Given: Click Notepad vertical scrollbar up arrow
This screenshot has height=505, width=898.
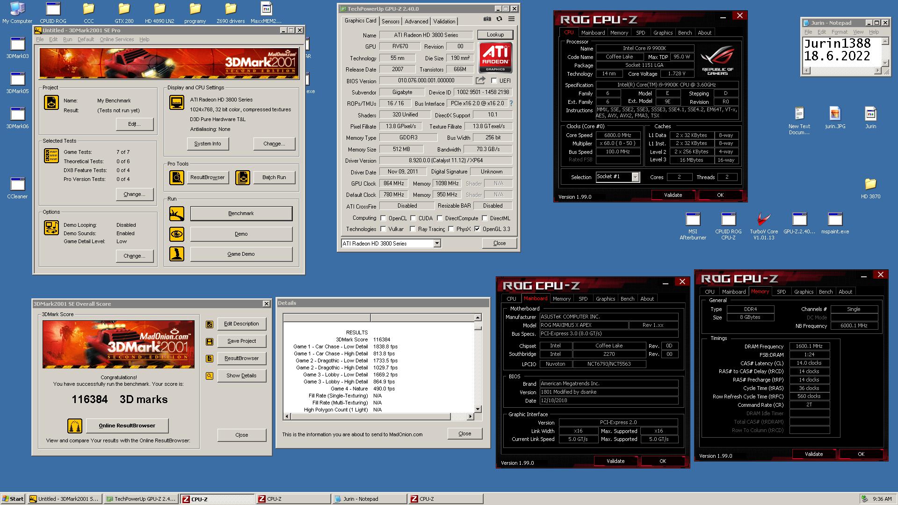Looking at the screenshot, I should coord(885,42).
